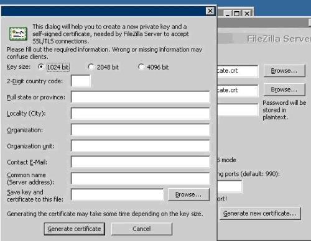Click the SSL ports field in options window

click(x=230, y=186)
